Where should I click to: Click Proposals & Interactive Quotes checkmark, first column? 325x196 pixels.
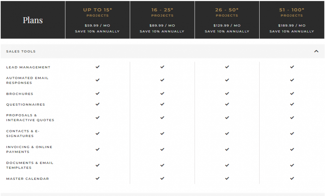(97, 118)
